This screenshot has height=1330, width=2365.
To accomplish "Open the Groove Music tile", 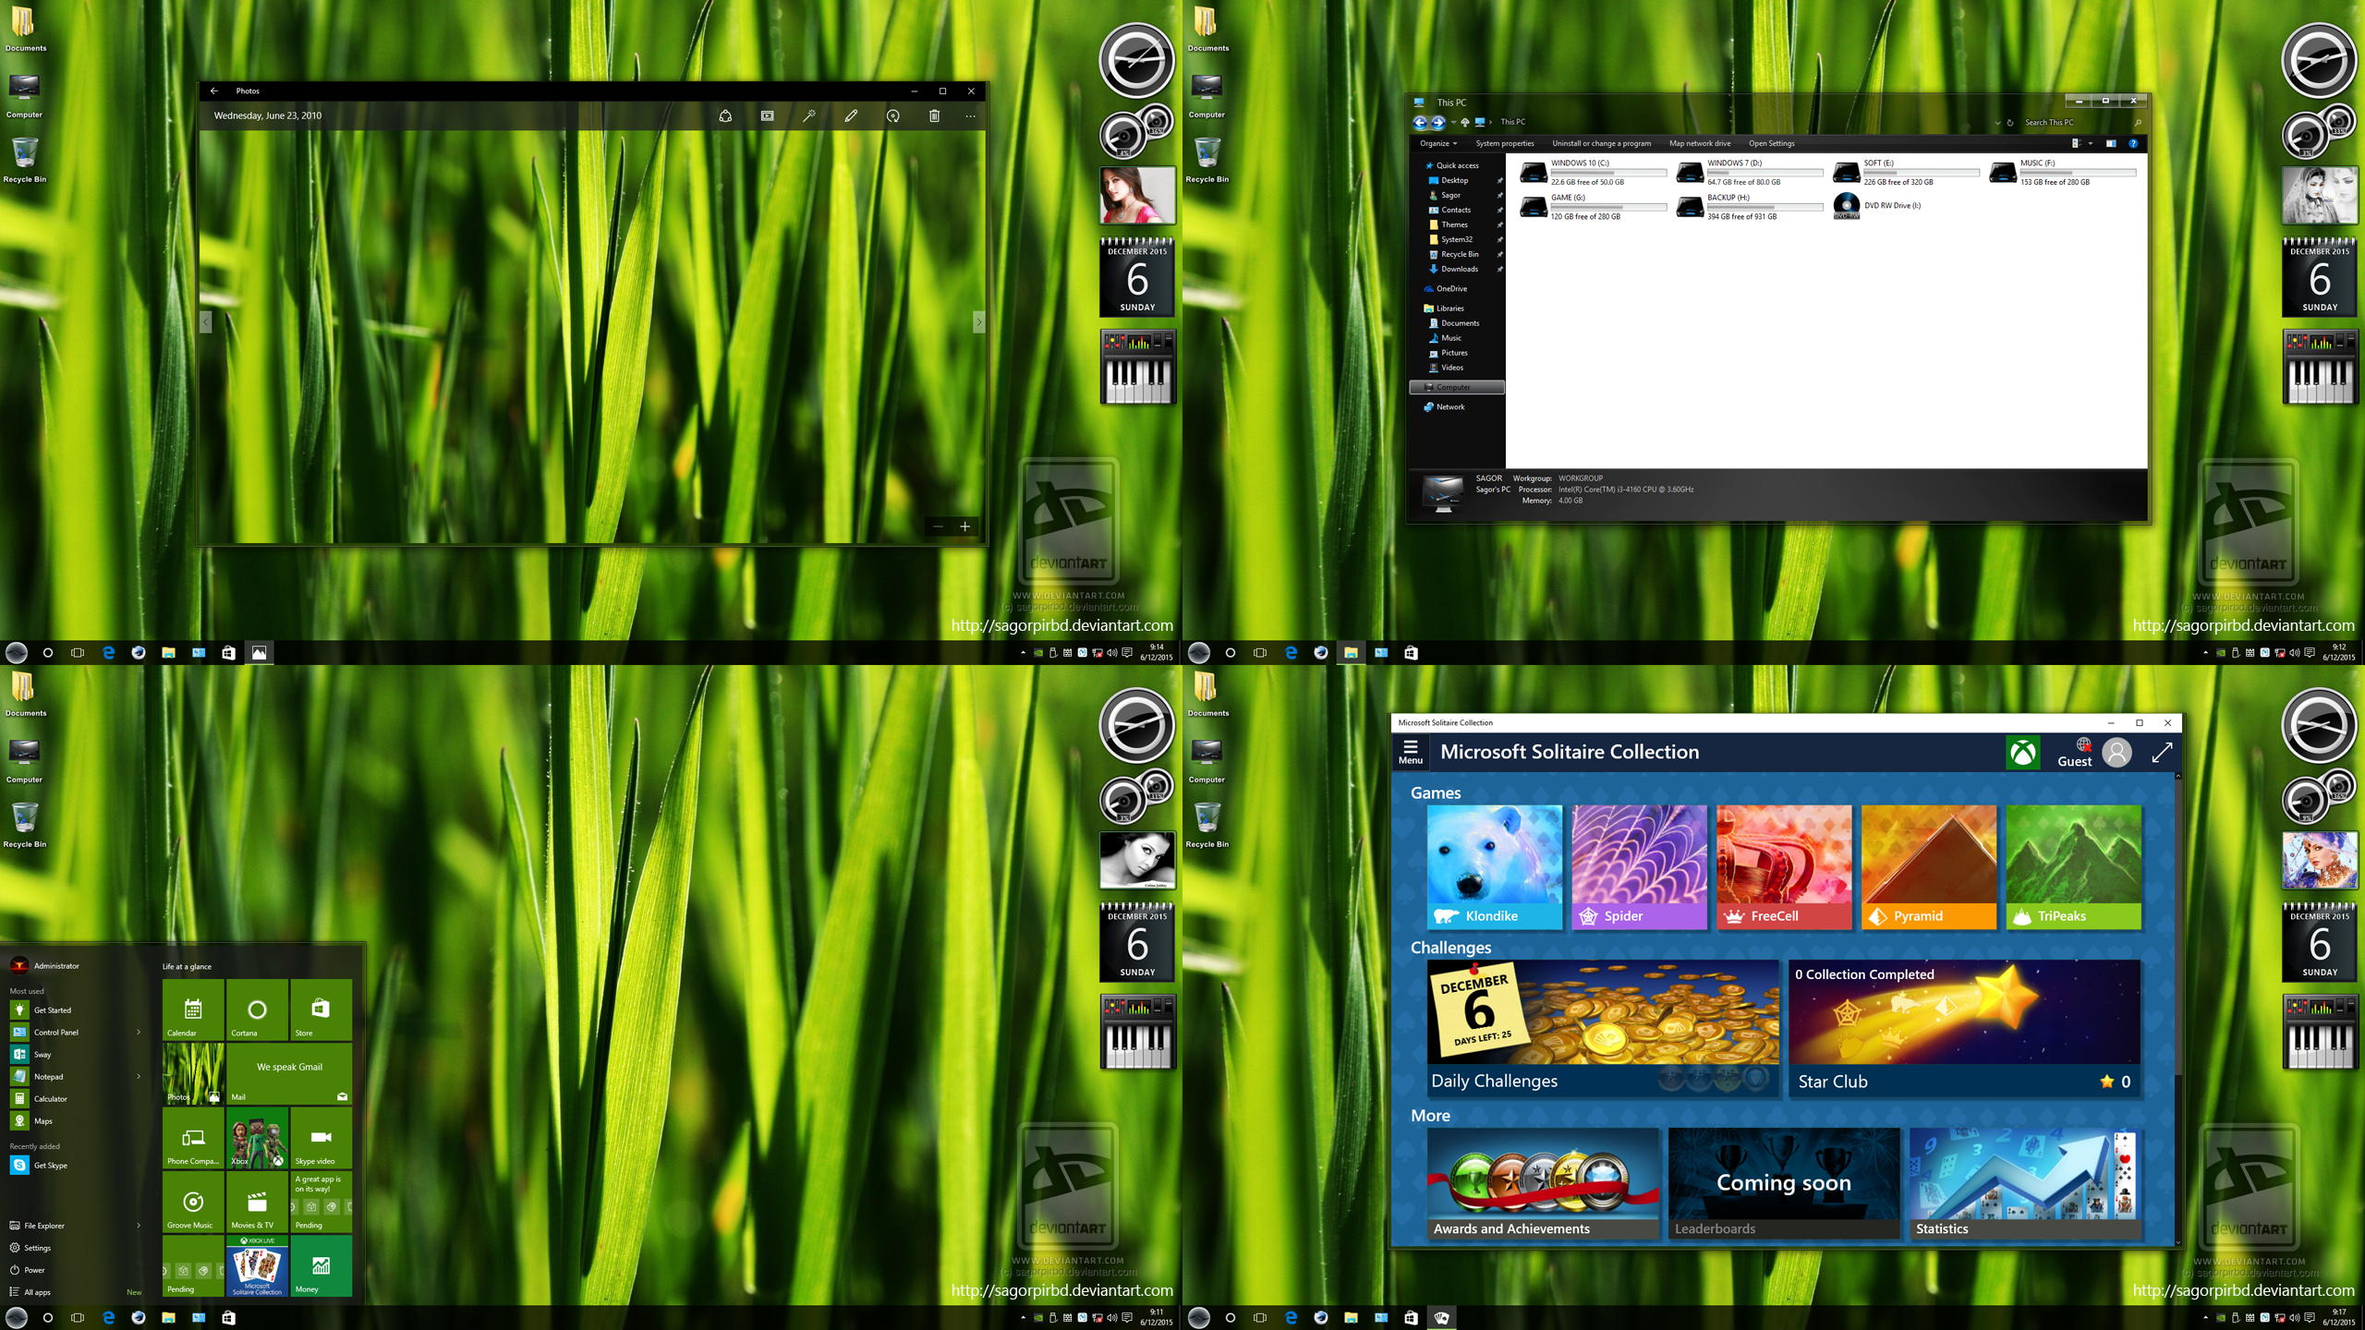I will tap(193, 1201).
